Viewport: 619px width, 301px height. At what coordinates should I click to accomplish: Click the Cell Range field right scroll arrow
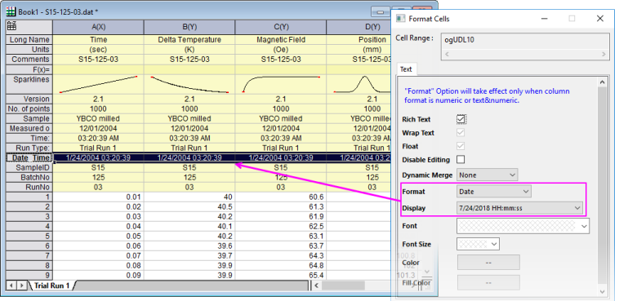pos(603,54)
